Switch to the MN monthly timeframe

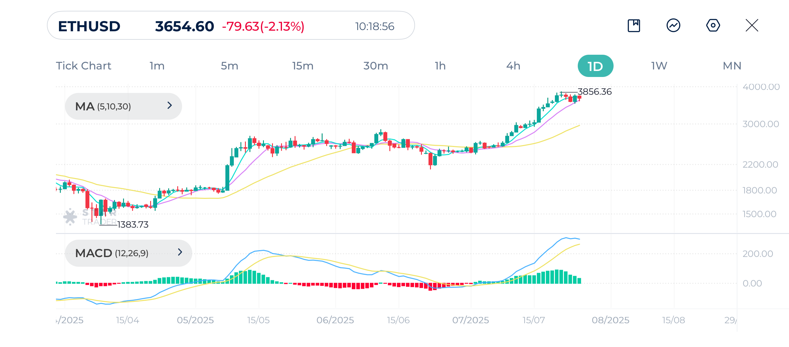pyautogui.click(x=732, y=66)
